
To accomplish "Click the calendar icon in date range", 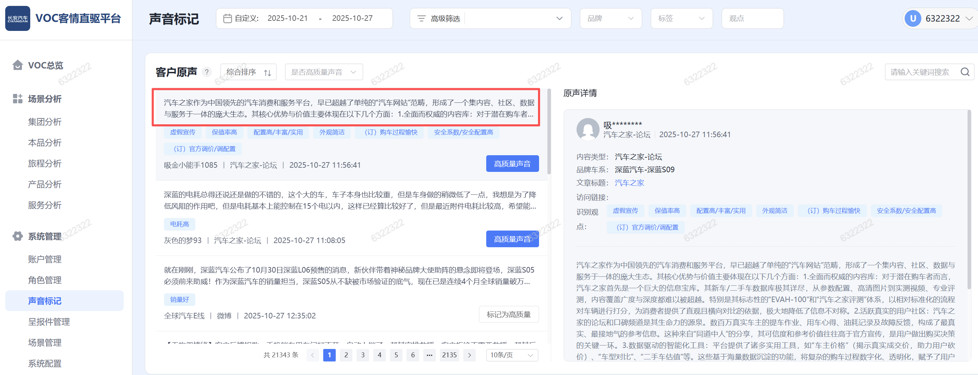I will 227,18.
